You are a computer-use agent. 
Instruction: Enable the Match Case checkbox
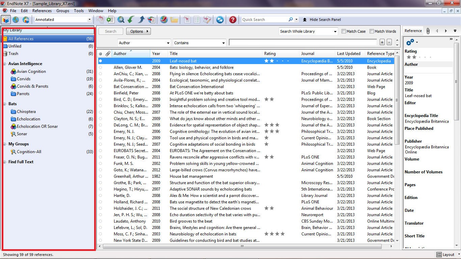point(344,31)
